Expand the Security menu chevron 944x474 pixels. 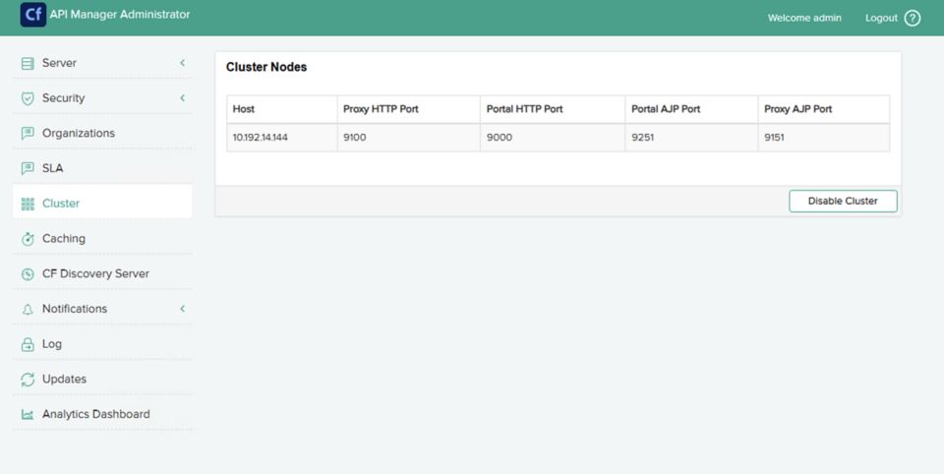(182, 98)
